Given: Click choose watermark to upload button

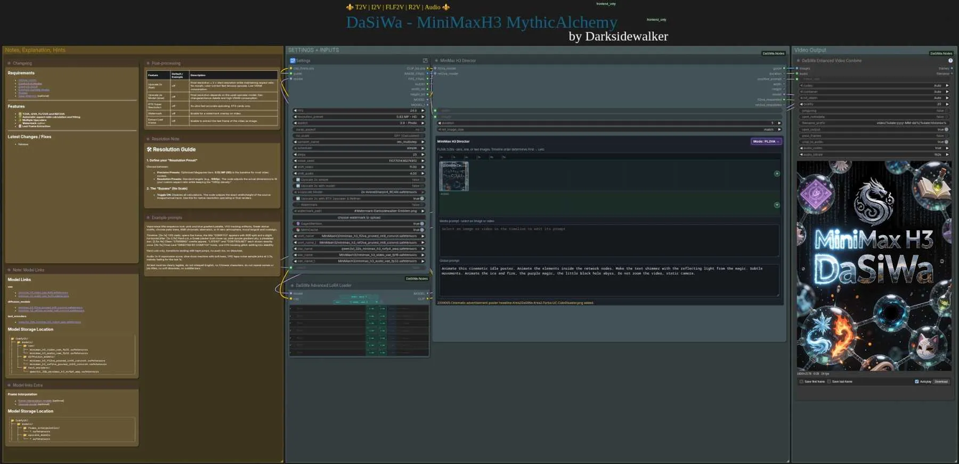Looking at the screenshot, I should [x=359, y=218].
